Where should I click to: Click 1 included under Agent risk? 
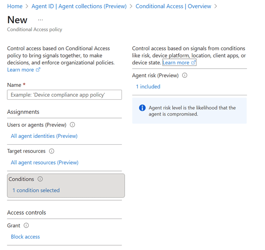[148, 86]
